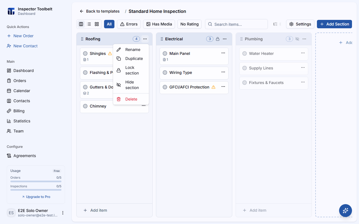The height and width of the screenshot is (224, 359).
Task: Click the Inspector Toolbelt logo
Action: pos(11,11)
